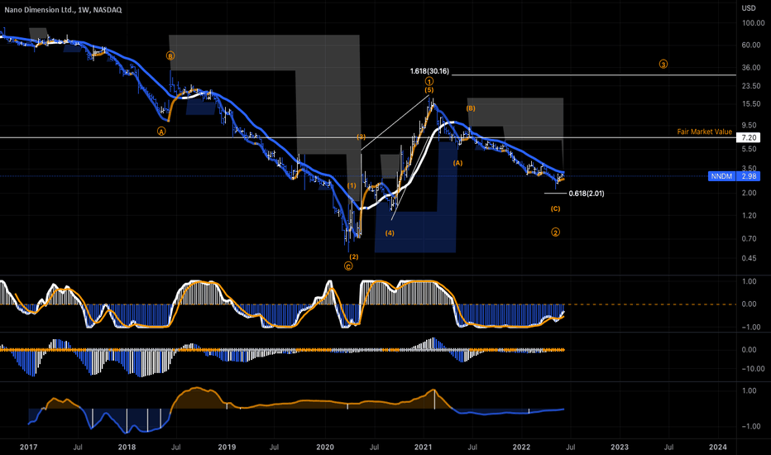Select 2022 on the time axis
This screenshot has width=771, height=455.
(521, 447)
